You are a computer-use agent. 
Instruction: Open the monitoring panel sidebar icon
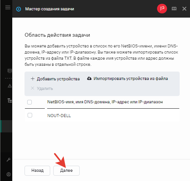(x=10, y=71)
